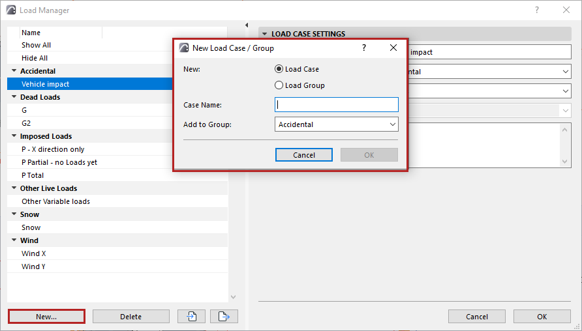The height and width of the screenshot is (331, 582).
Task: Select the Wind Y load case
Action: (117, 266)
